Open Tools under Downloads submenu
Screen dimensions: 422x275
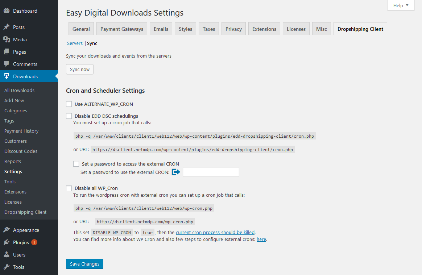pos(10,182)
